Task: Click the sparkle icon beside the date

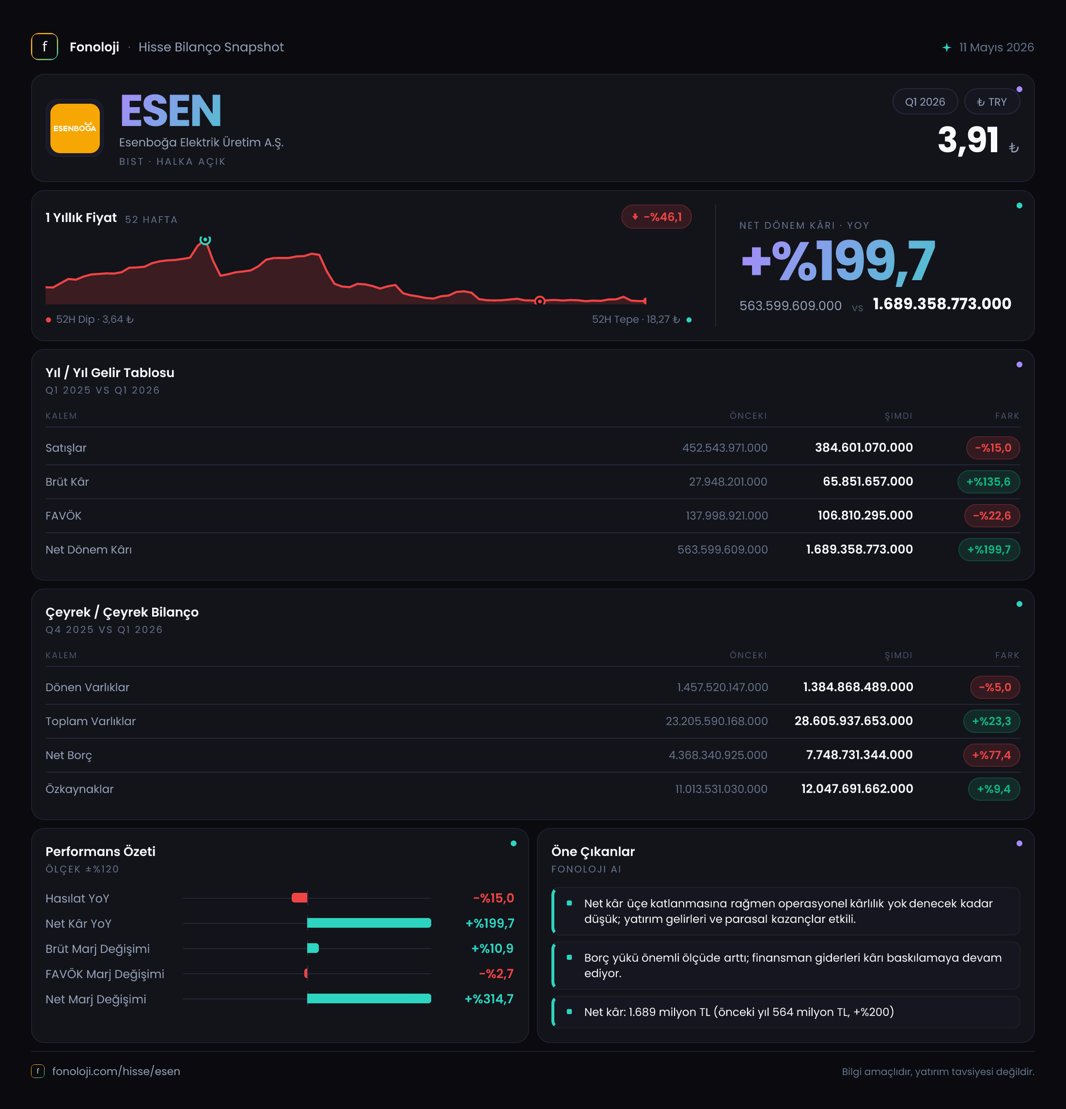Action: [x=947, y=48]
